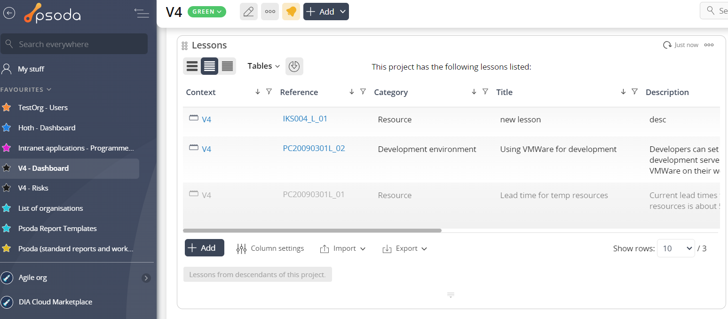Click the pencil edit icon beside V4
This screenshot has width=728, height=319.
point(249,12)
